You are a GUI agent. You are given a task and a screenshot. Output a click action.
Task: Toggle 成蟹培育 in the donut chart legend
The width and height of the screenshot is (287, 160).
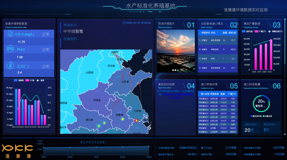[x=267, y=116]
